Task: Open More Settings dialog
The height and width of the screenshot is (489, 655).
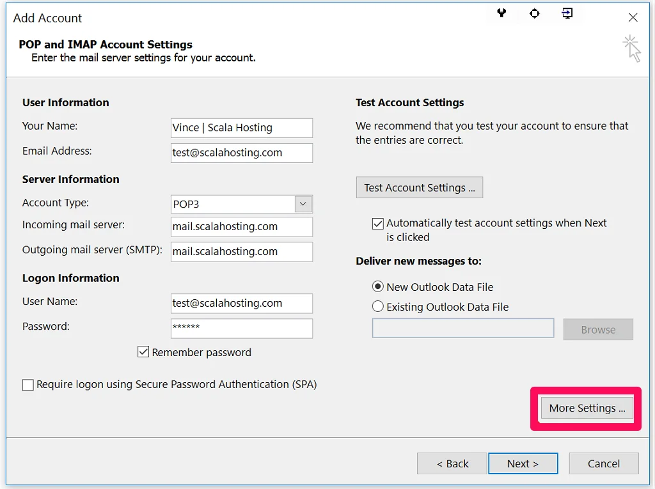Action: click(585, 408)
